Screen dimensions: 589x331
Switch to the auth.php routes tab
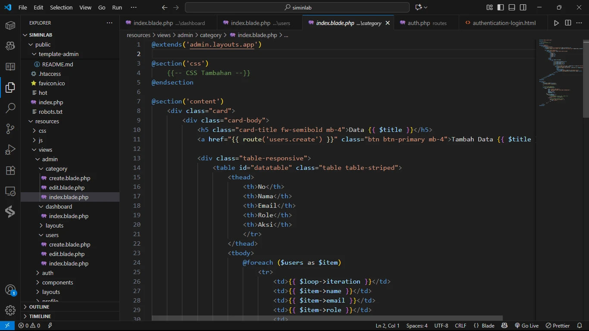tap(423, 23)
